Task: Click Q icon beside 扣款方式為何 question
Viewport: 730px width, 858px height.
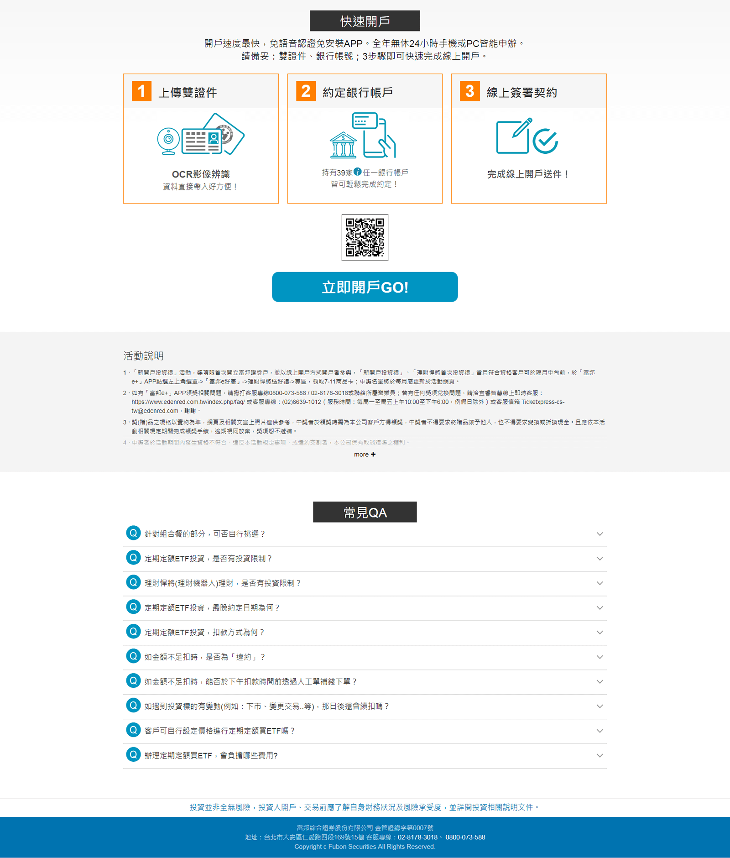Action: pyautogui.click(x=133, y=632)
